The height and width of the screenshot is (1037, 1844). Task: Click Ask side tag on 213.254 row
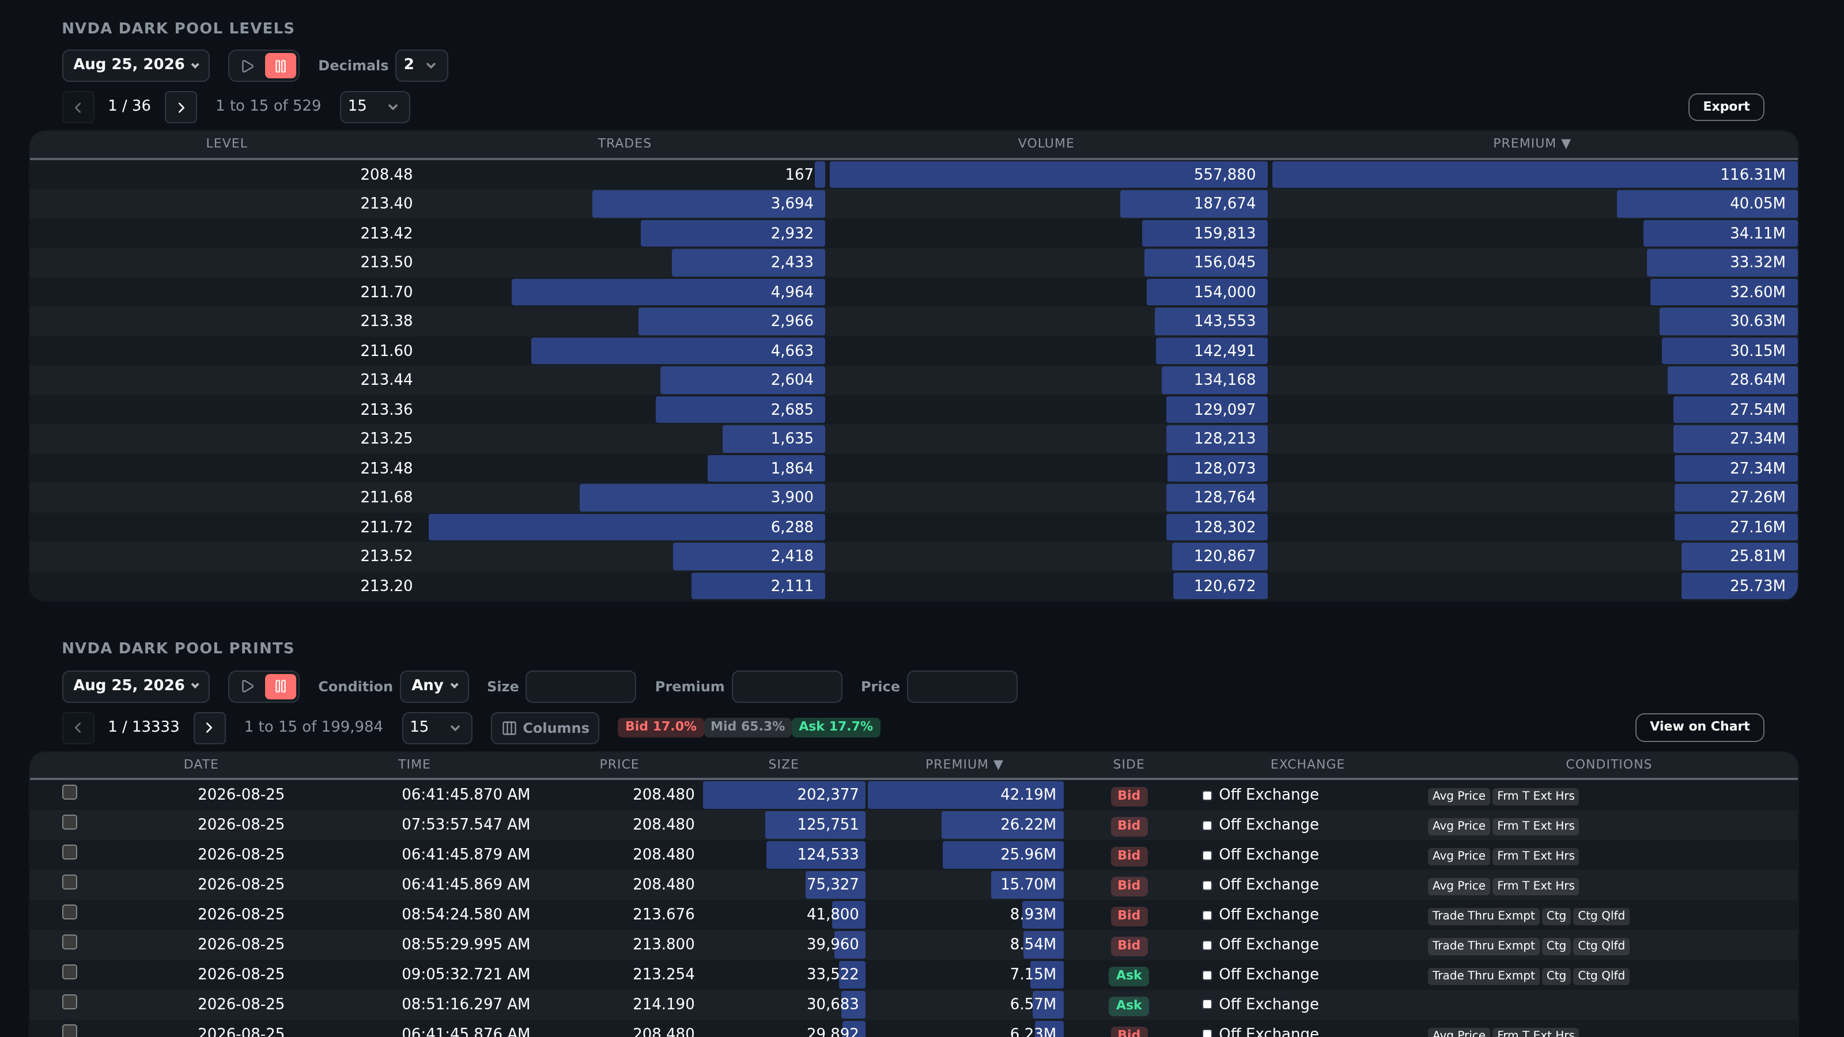(1129, 975)
